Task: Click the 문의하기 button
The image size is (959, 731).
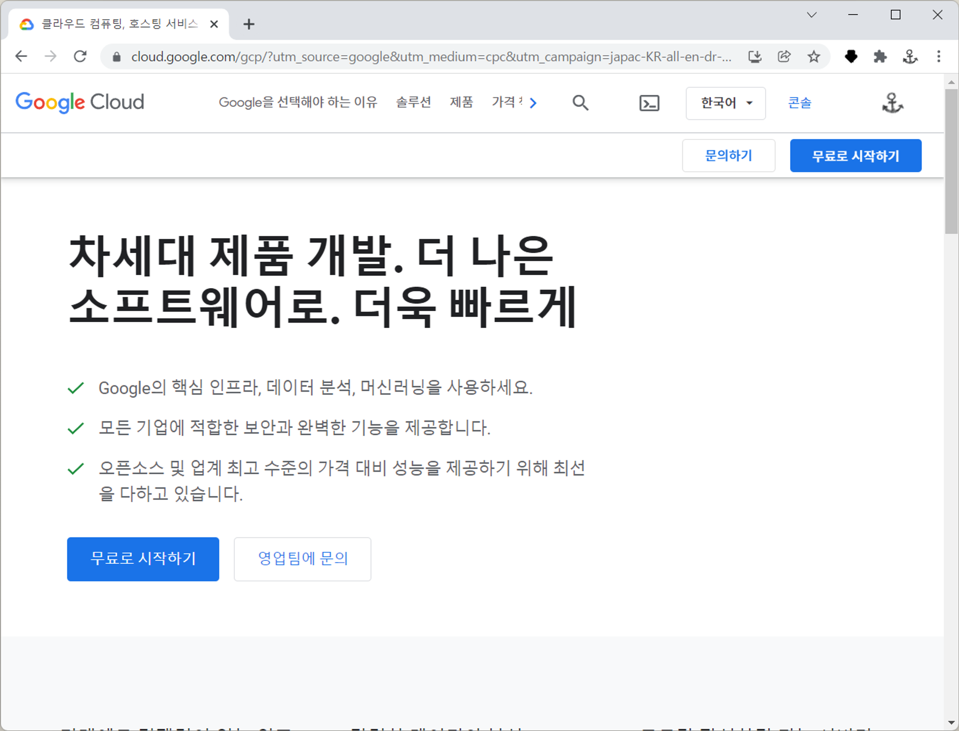Action: pos(728,155)
